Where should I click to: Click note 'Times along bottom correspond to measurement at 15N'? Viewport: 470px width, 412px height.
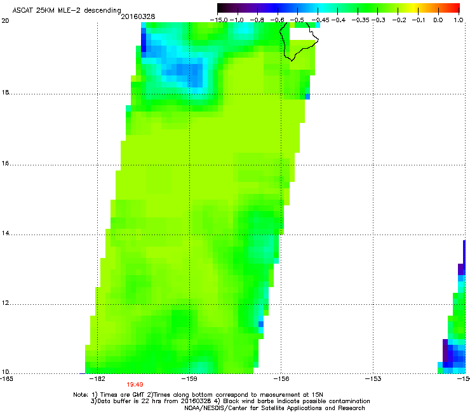tap(238, 395)
